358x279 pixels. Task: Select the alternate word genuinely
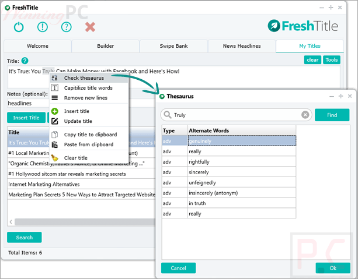[242, 141]
